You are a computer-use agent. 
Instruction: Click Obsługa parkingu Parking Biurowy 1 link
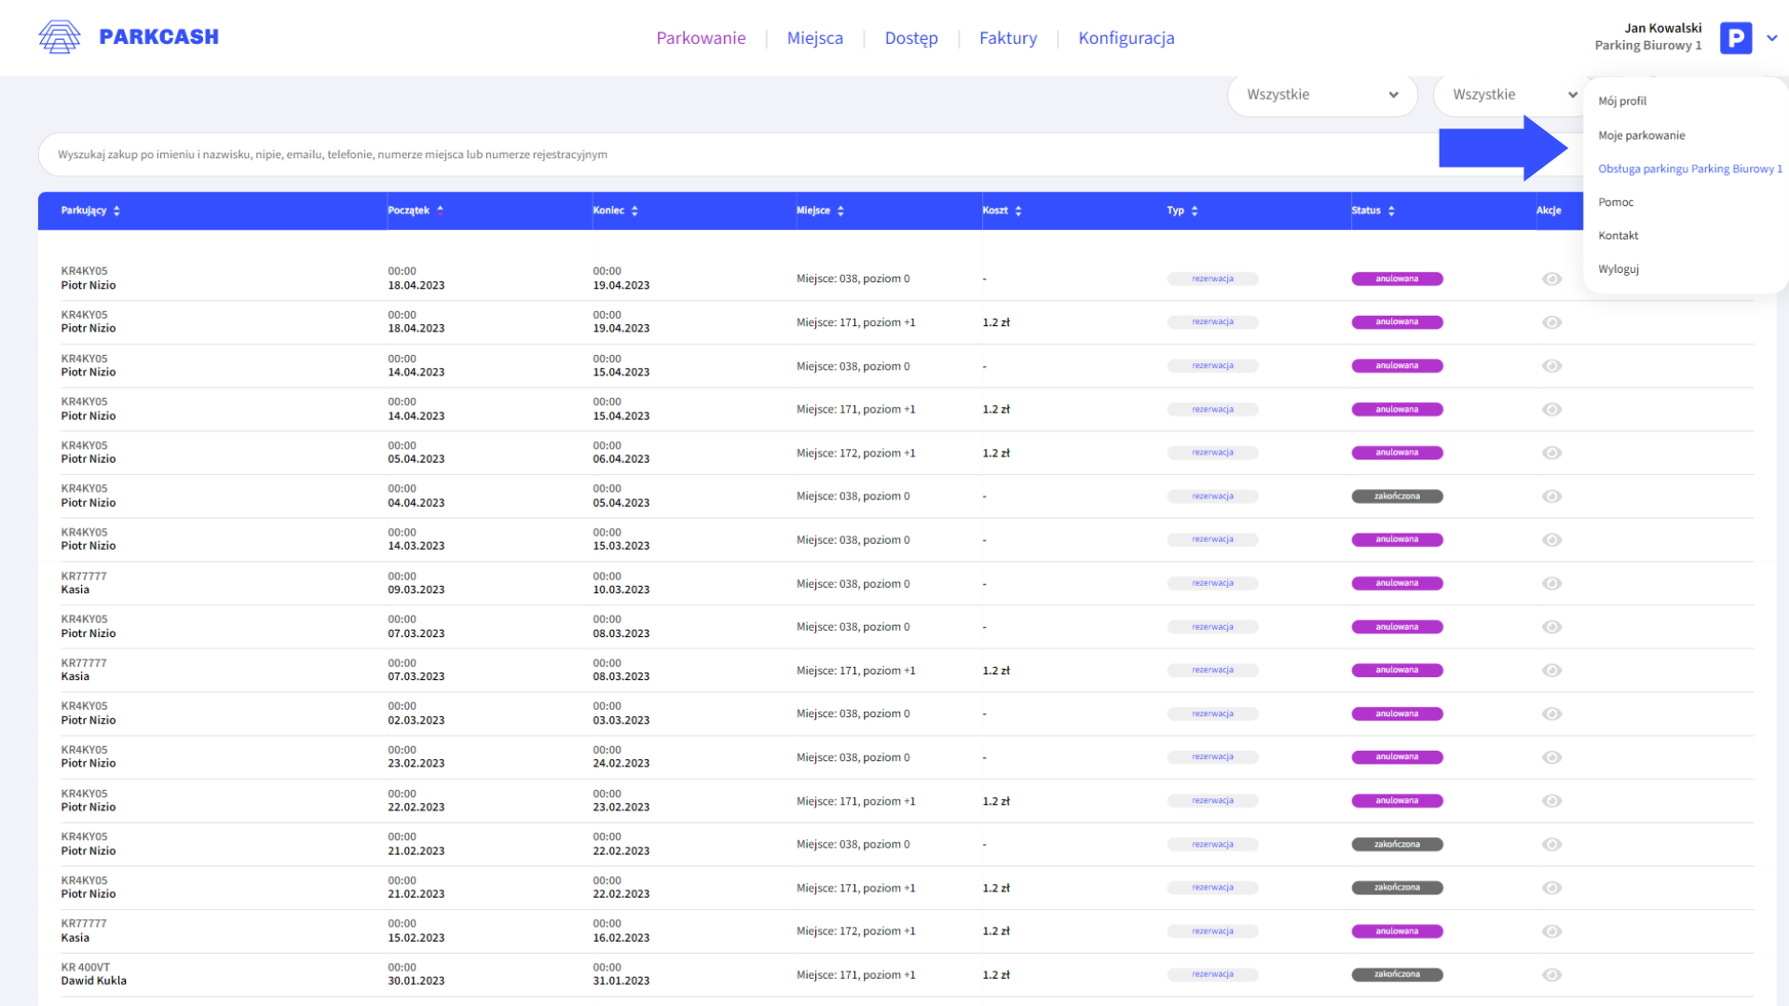[x=1689, y=169]
